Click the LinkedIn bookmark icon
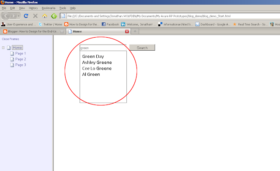Screen dimensions: 280x171 [x=123, y=24]
